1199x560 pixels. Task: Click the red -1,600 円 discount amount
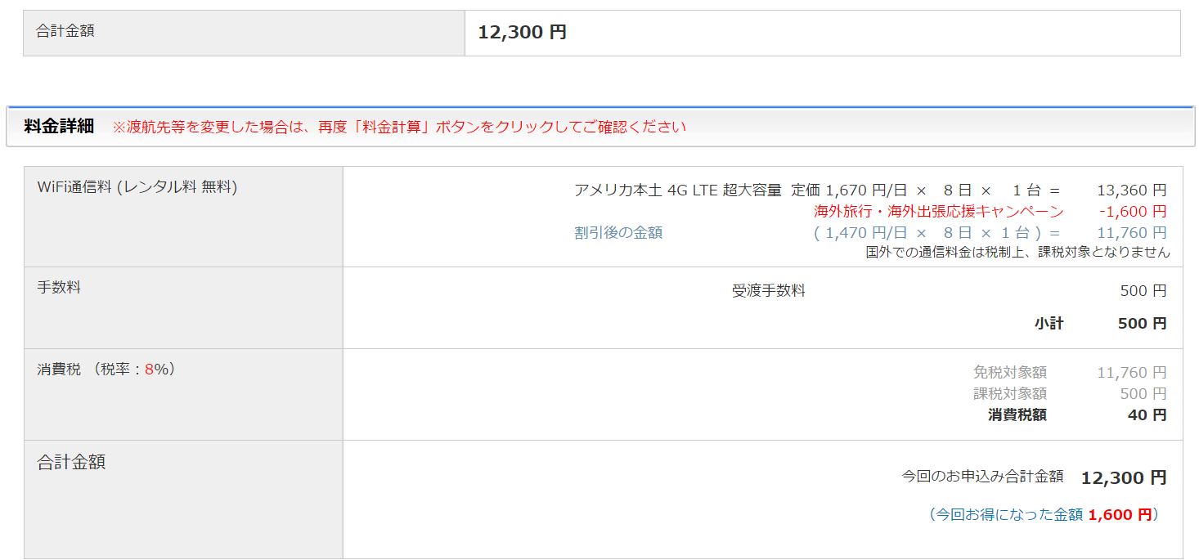coord(1133,212)
